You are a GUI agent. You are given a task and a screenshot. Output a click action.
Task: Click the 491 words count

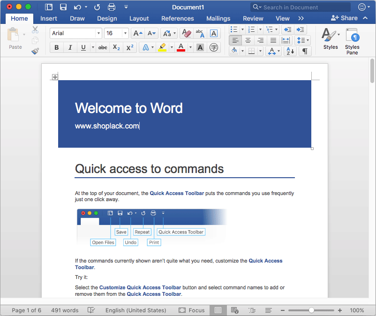click(65, 310)
